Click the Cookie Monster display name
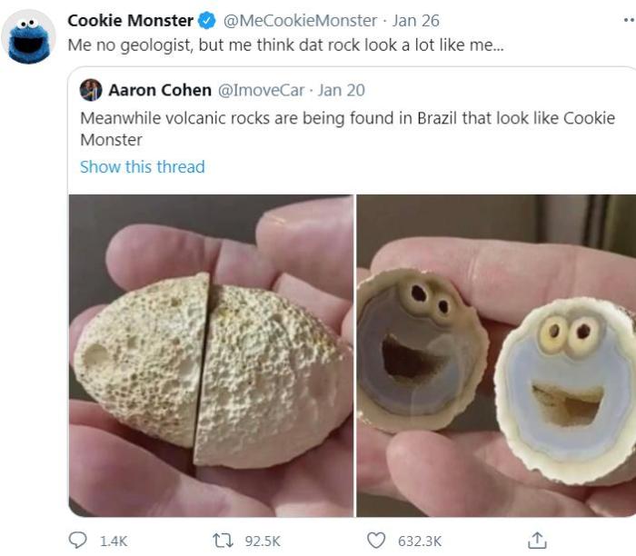 tap(130, 20)
